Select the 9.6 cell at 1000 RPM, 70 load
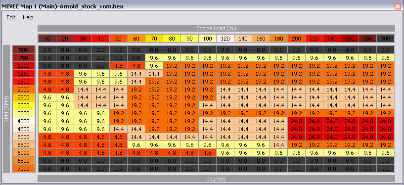 (154, 66)
